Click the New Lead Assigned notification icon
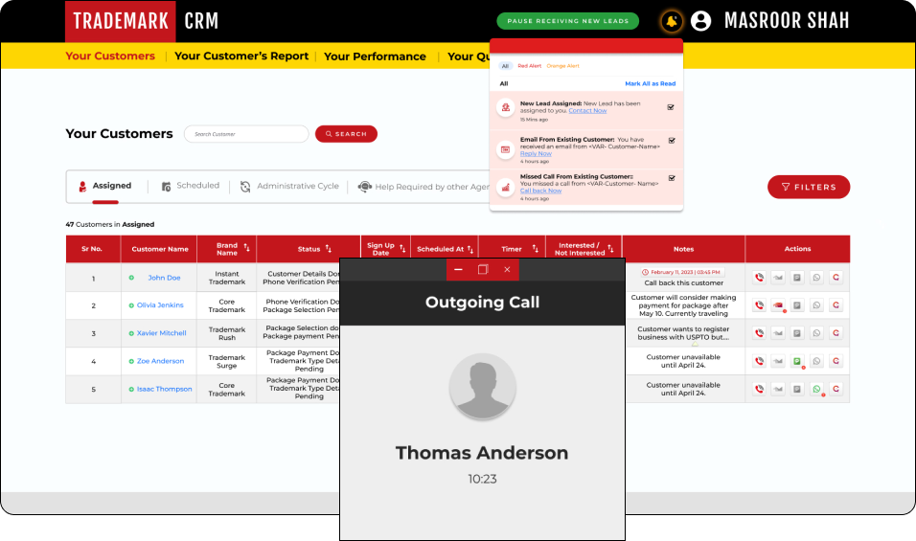Screen dimensions: 916x541 (x=504, y=107)
